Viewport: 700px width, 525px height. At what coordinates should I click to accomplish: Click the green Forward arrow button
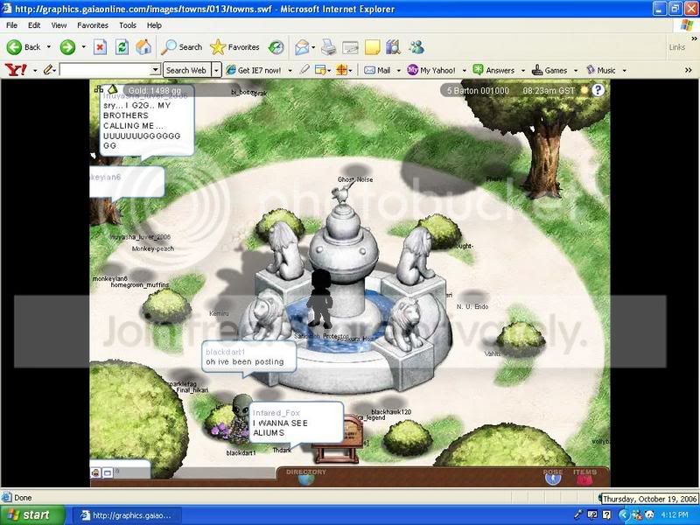pos(67,47)
